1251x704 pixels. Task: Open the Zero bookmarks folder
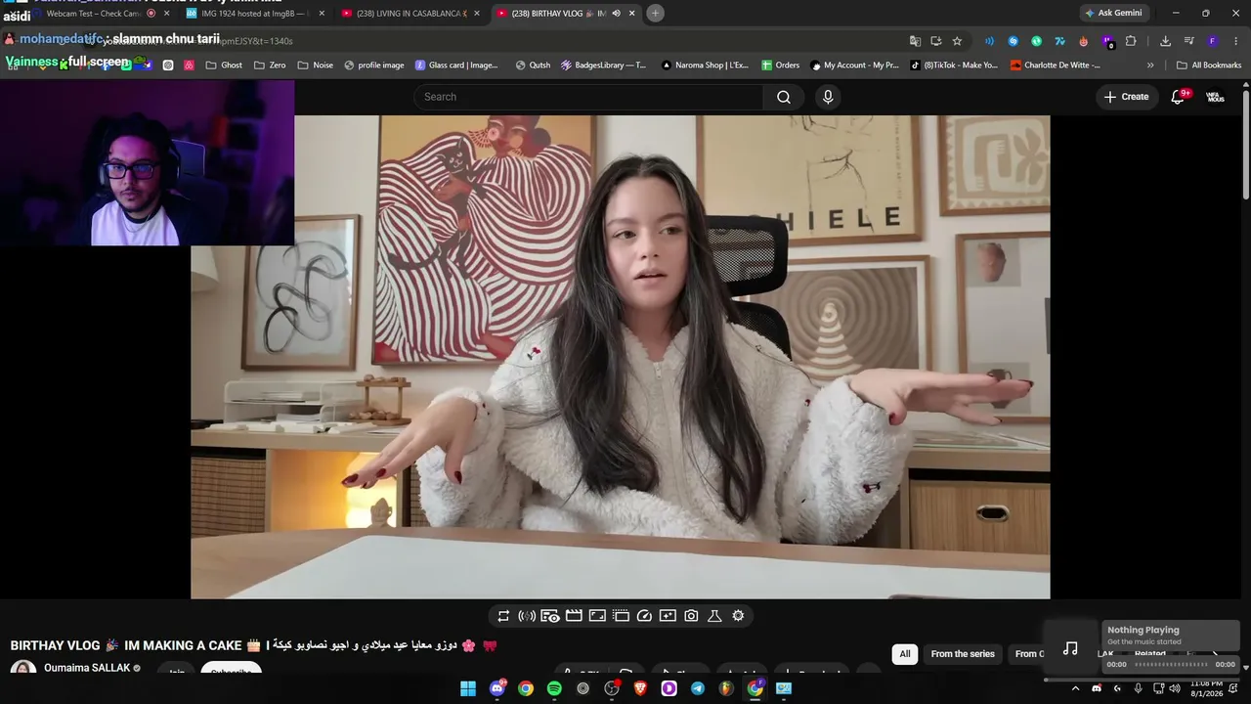tap(270, 66)
